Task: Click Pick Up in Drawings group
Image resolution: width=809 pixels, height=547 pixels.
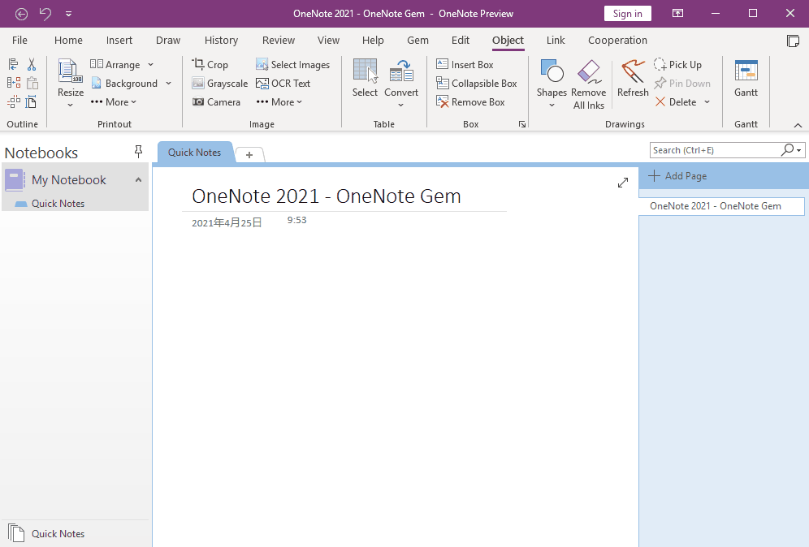Action: pyautogui.click(x=678, y=64)
